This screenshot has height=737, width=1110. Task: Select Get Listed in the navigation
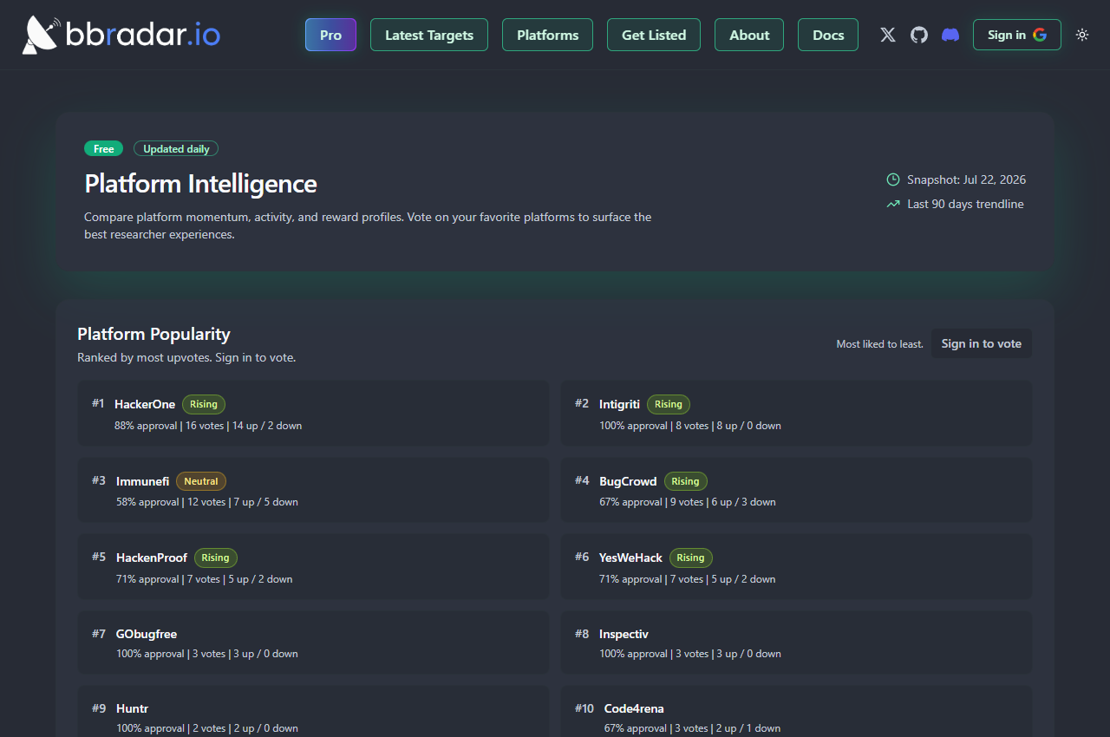654,35
